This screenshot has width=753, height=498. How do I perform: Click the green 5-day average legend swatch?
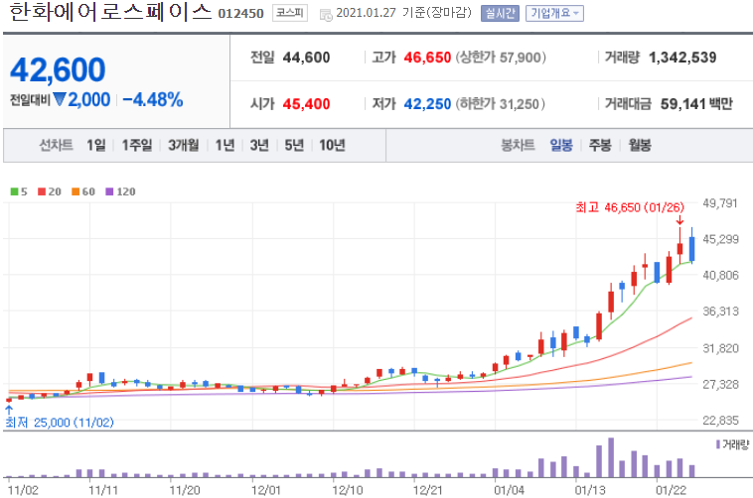(x=15, y=191)
